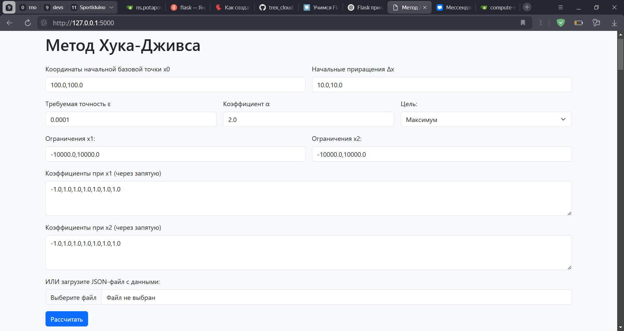Click the Требуемая точность ε input field
The image size is (624, 331).
pyautogui.click(x=131, y=119)
